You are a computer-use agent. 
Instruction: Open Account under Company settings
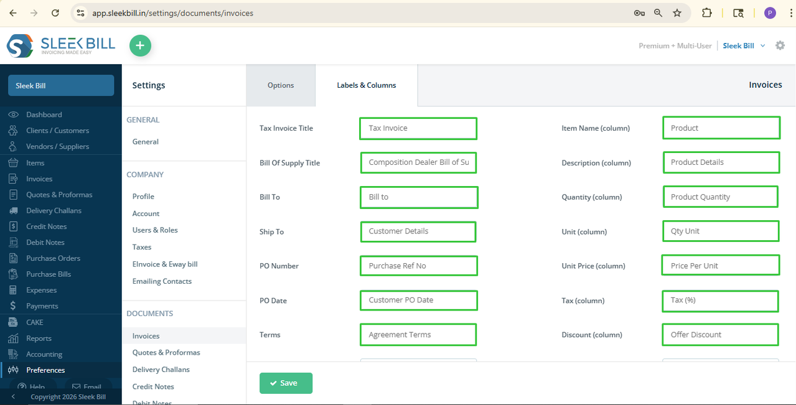click(146, 213)
